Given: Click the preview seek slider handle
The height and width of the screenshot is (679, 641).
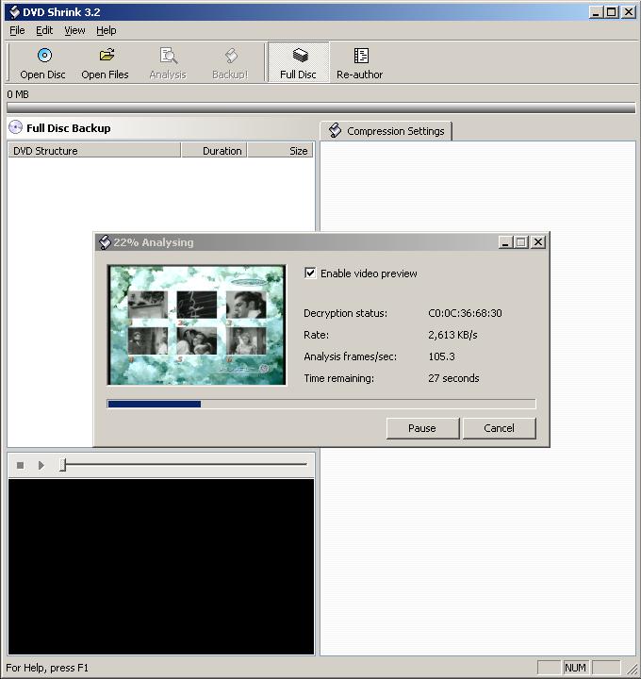Looking at the screenshot, I should (x=63, y=465).
